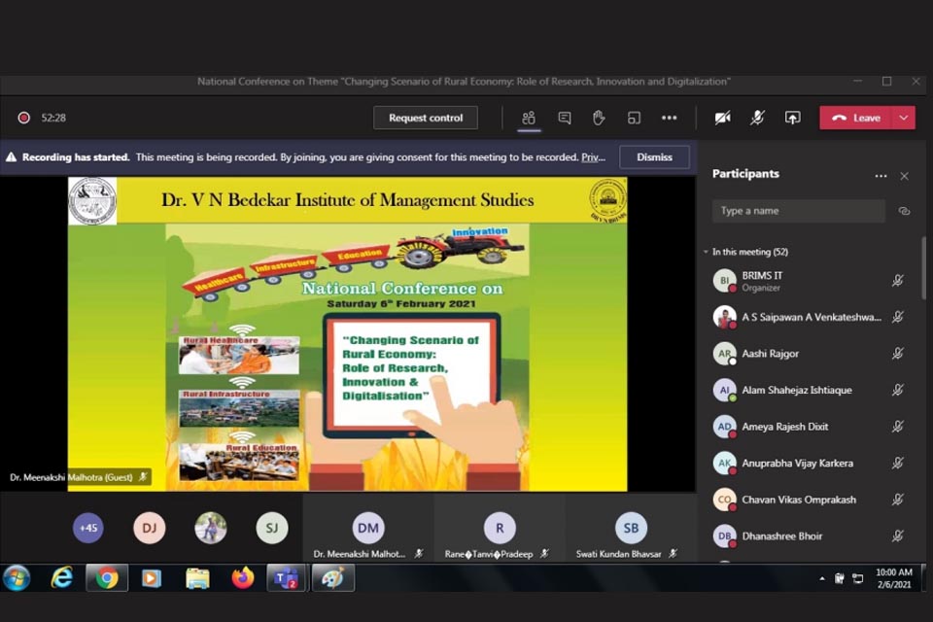Click muted mic icon beside Aashi Rajgor
The image size is (933, 622).
point(898,354)
